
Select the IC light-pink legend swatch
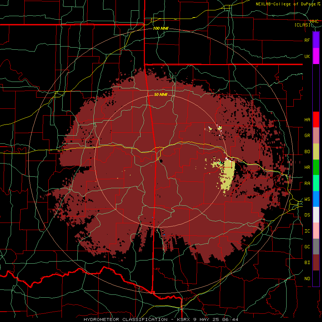316,231
